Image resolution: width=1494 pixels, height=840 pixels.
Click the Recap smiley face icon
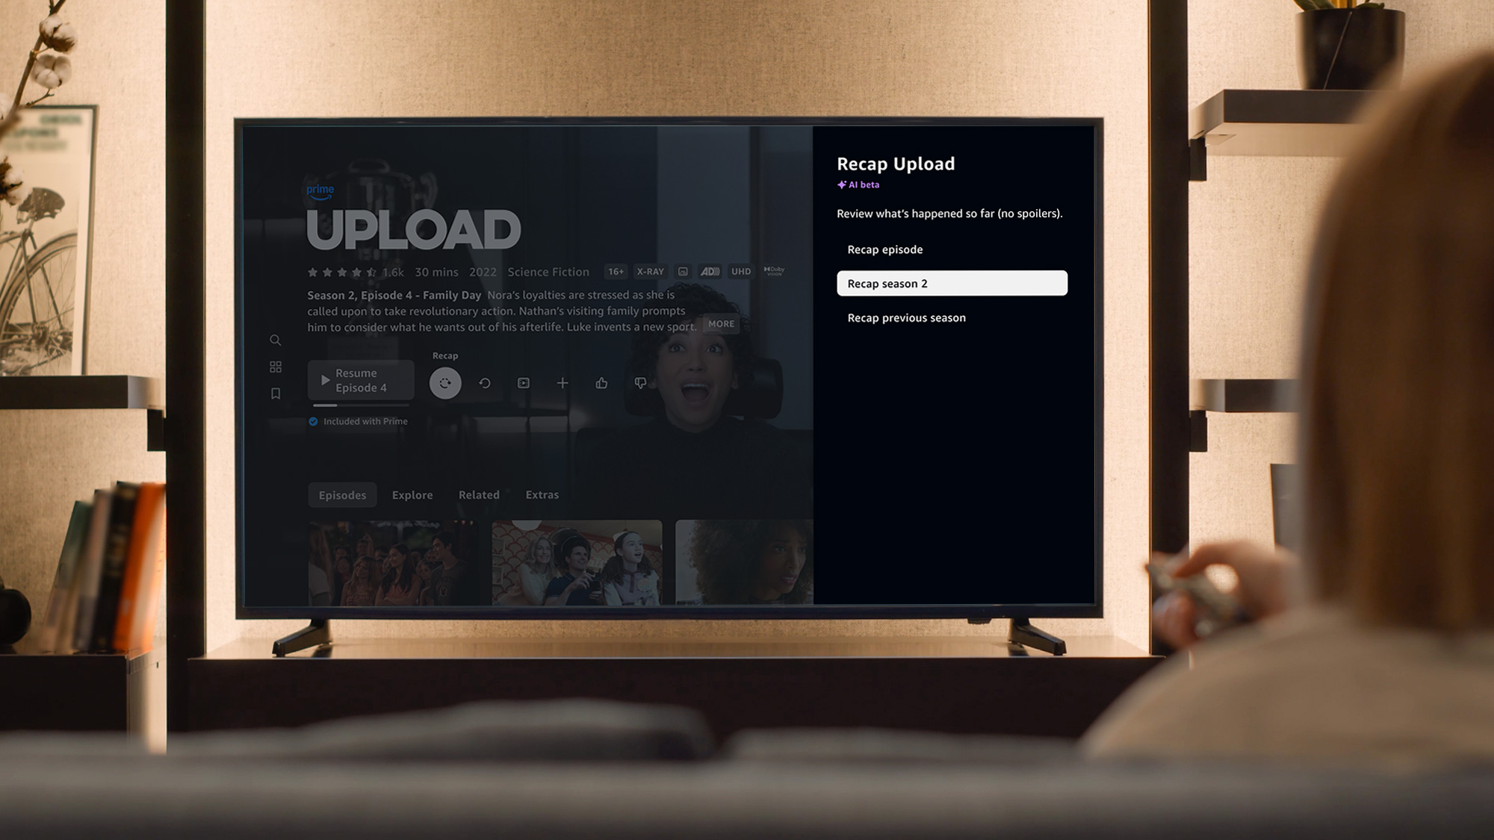444,382
